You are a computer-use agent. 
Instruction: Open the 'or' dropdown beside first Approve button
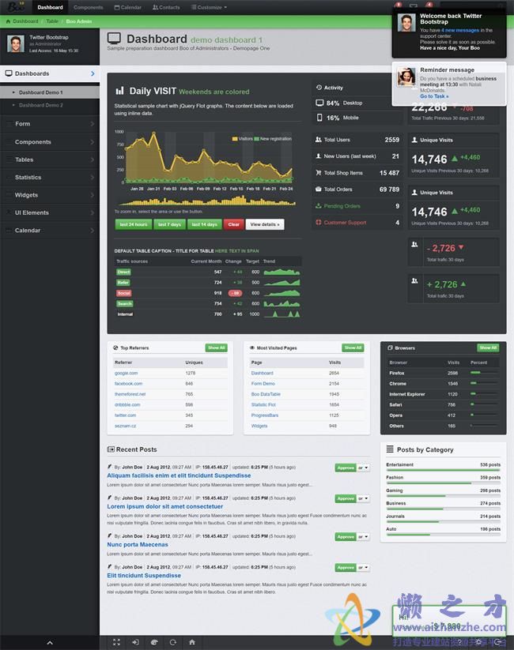[364, 468]
